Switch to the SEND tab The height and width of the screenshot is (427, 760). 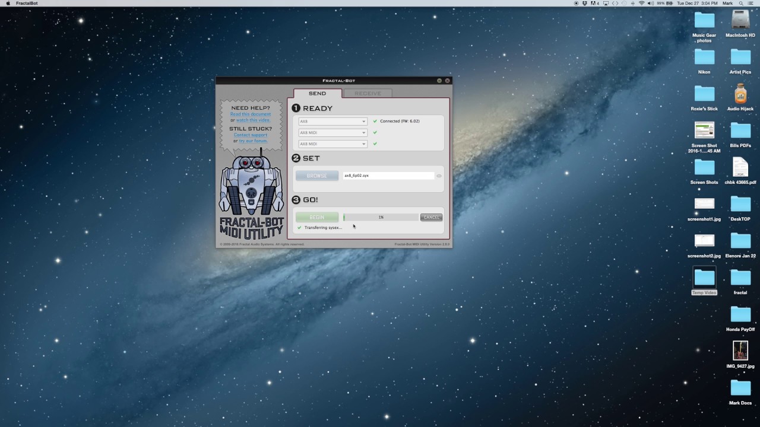317,93
